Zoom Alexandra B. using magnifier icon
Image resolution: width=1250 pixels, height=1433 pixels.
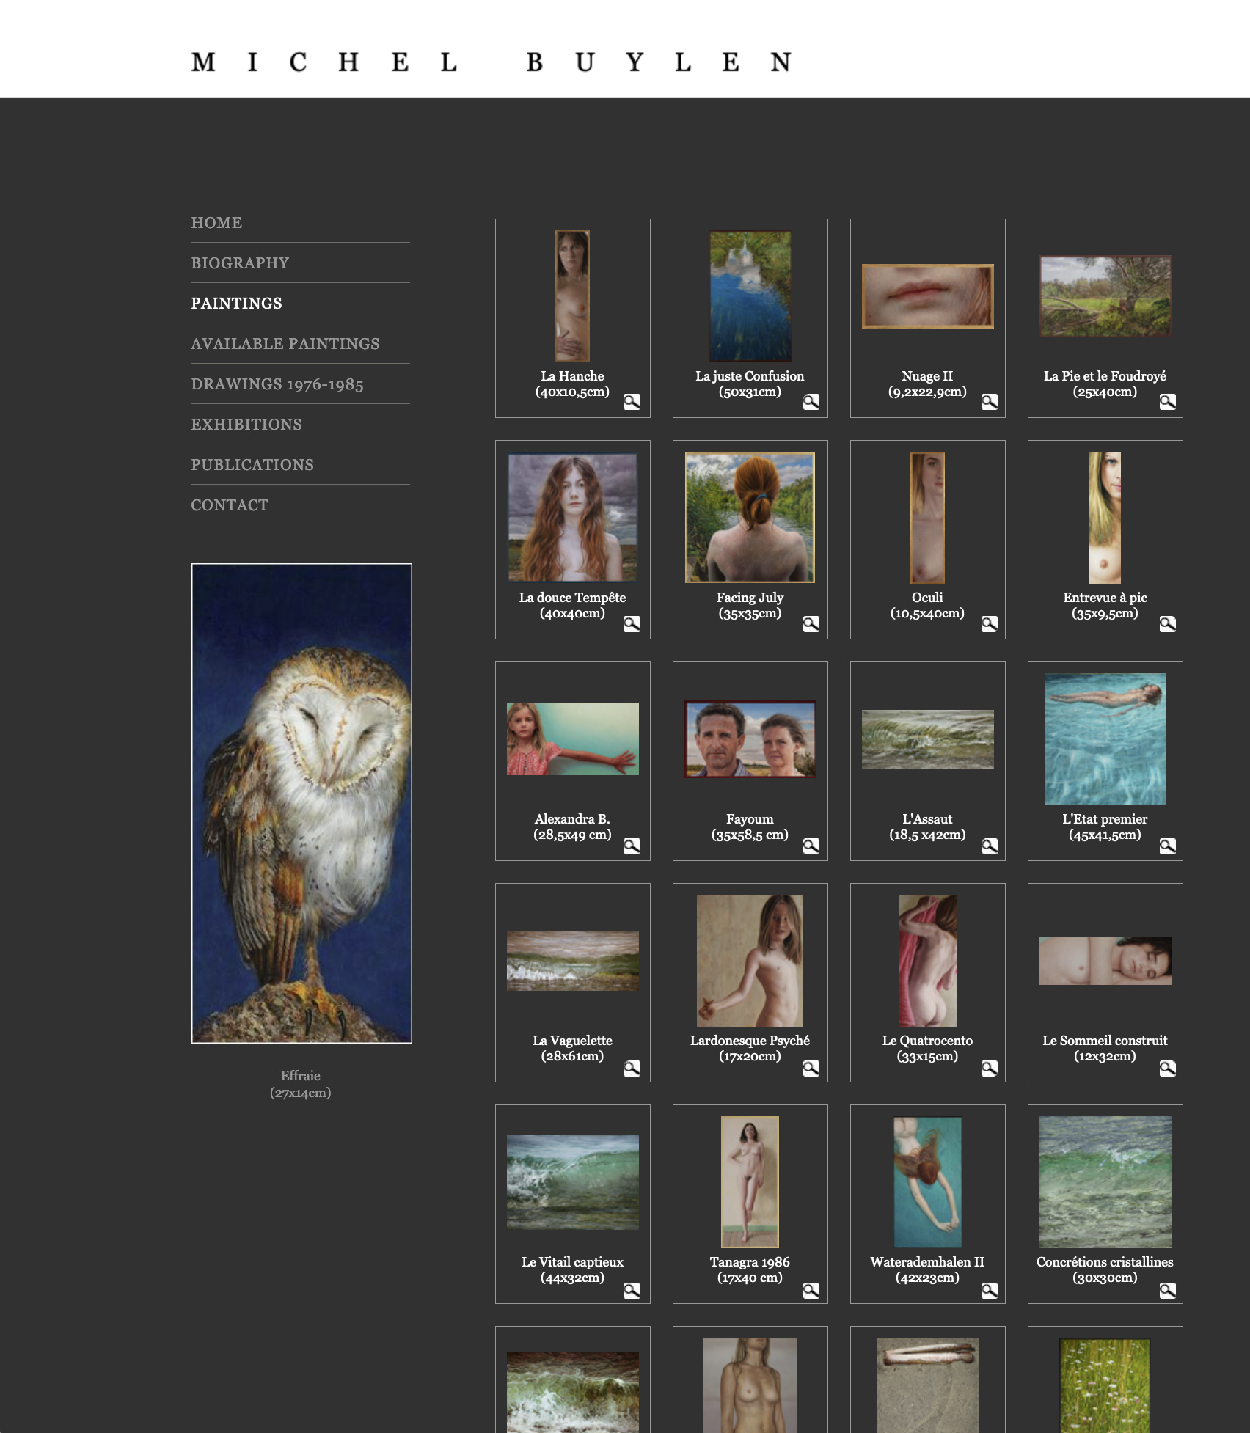632,846
